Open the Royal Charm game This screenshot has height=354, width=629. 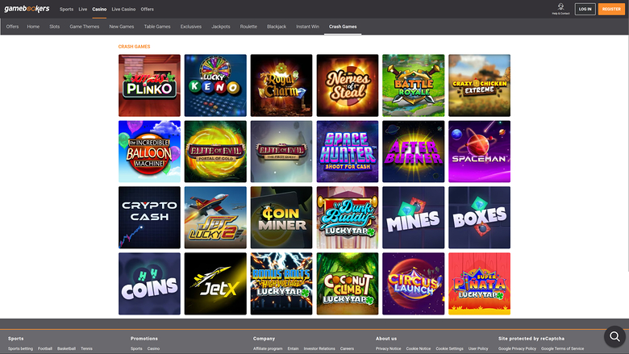[x=281, y=85]
